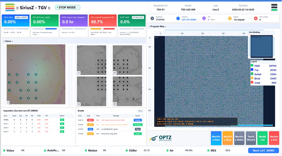Click the PASS green legend swatch
Image resolution: width=282 pixels, height=156 pixels.
point(252,65)
